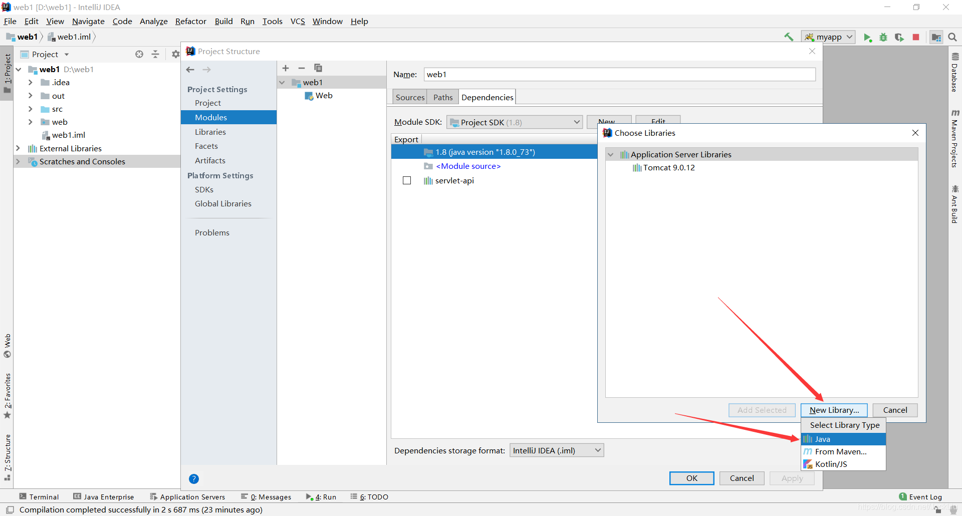Image resolution: width=962 pixels, height=516 pixels.
Task: Open the help question mark
Action: pyautogui.click(x=194, y=479)
